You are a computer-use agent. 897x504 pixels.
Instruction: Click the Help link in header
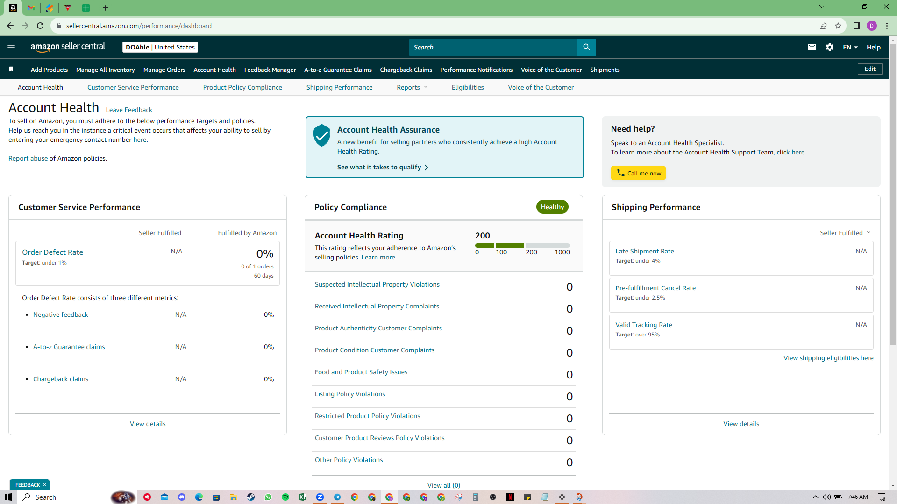(x=874, y=47)
